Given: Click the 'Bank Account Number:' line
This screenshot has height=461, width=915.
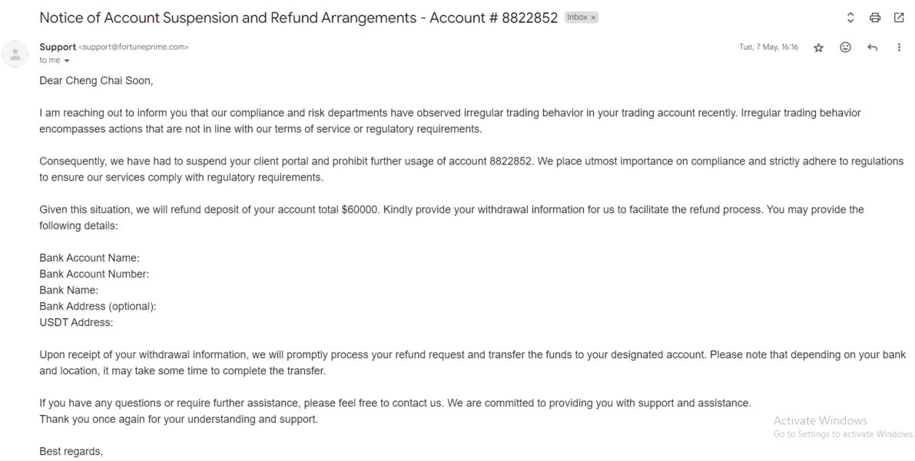Looking at the screenshot, I should 94,274.
